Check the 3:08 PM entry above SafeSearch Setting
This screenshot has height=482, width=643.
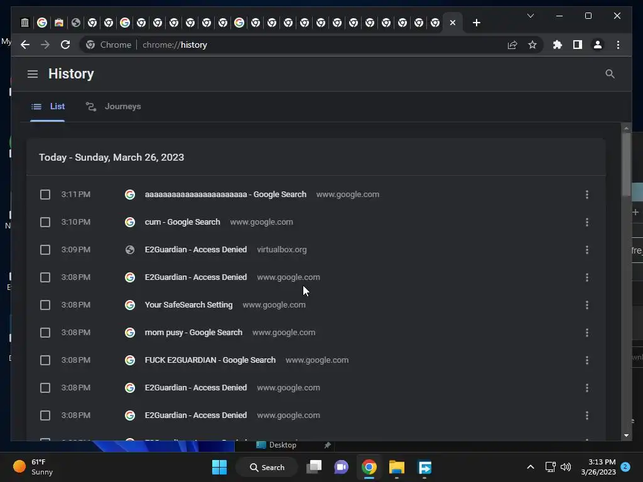pyautogui.click(x=45, y=277)
